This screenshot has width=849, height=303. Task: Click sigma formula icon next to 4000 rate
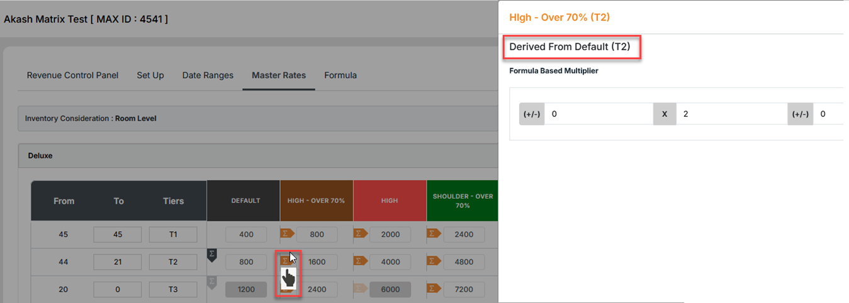(361, 261)
